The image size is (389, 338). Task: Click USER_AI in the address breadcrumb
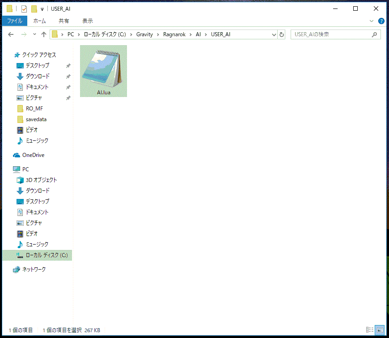click(220, 34)
